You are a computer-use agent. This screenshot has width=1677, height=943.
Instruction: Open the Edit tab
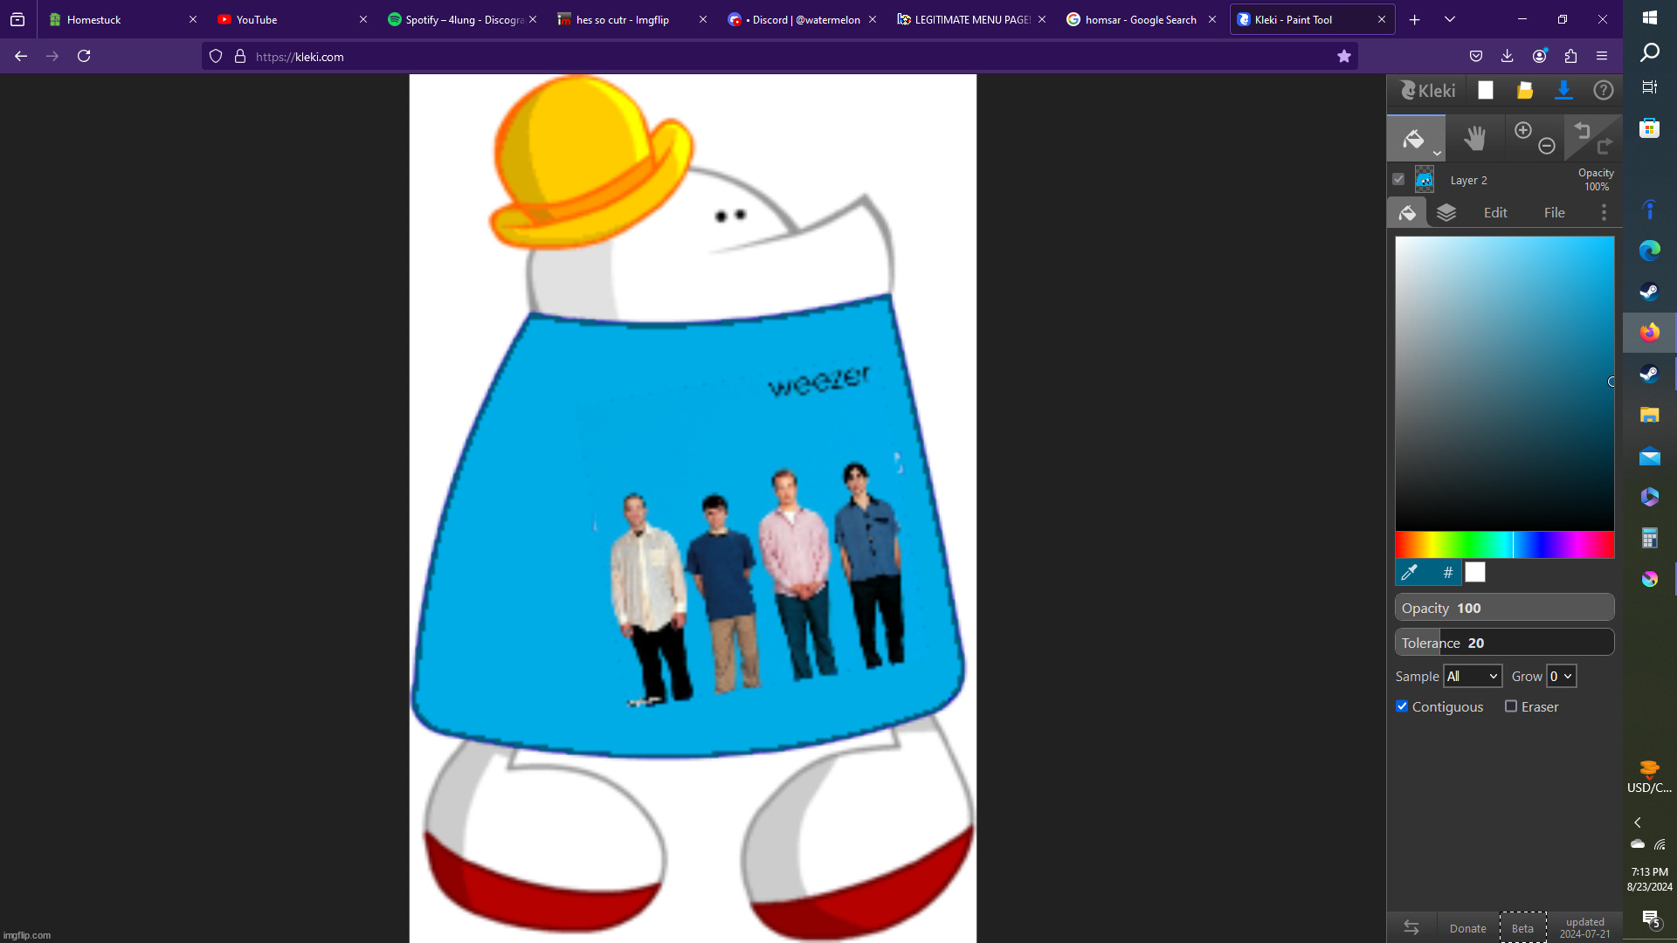[1495, 212]
